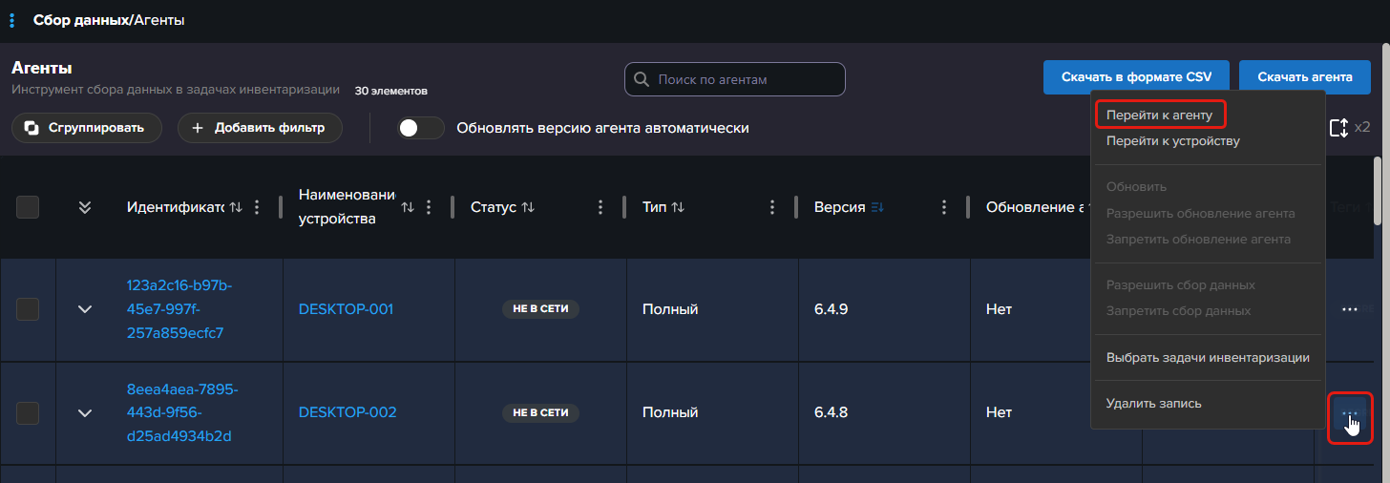Click 'Скачать в формате CSV' button

(x=1134, y=77)
